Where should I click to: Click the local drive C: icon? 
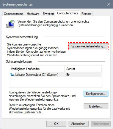[12, 75]
